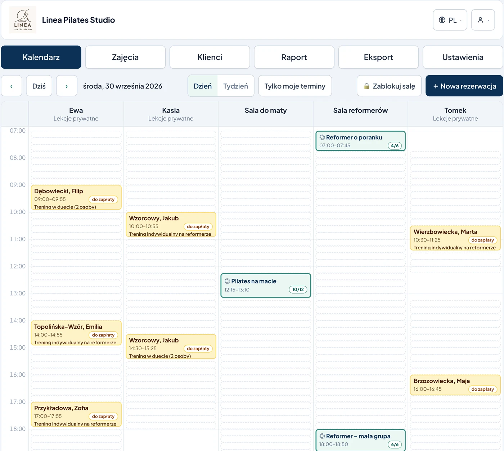The width and height of the screenshot is (504, 451).
Task: Go to next day with right chevron
Action: click(x=67, y=86)
